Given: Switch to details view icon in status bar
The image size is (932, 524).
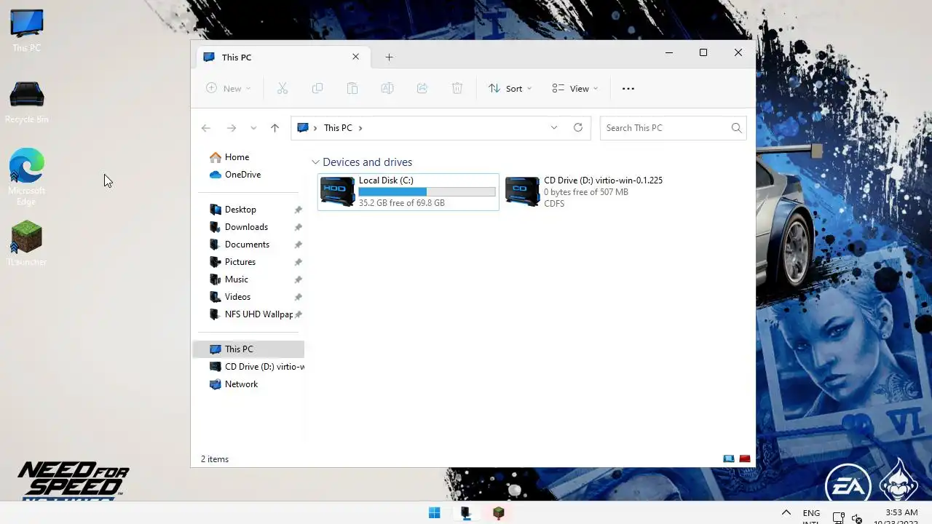Looking at the screenshot, I should [729, 458].
